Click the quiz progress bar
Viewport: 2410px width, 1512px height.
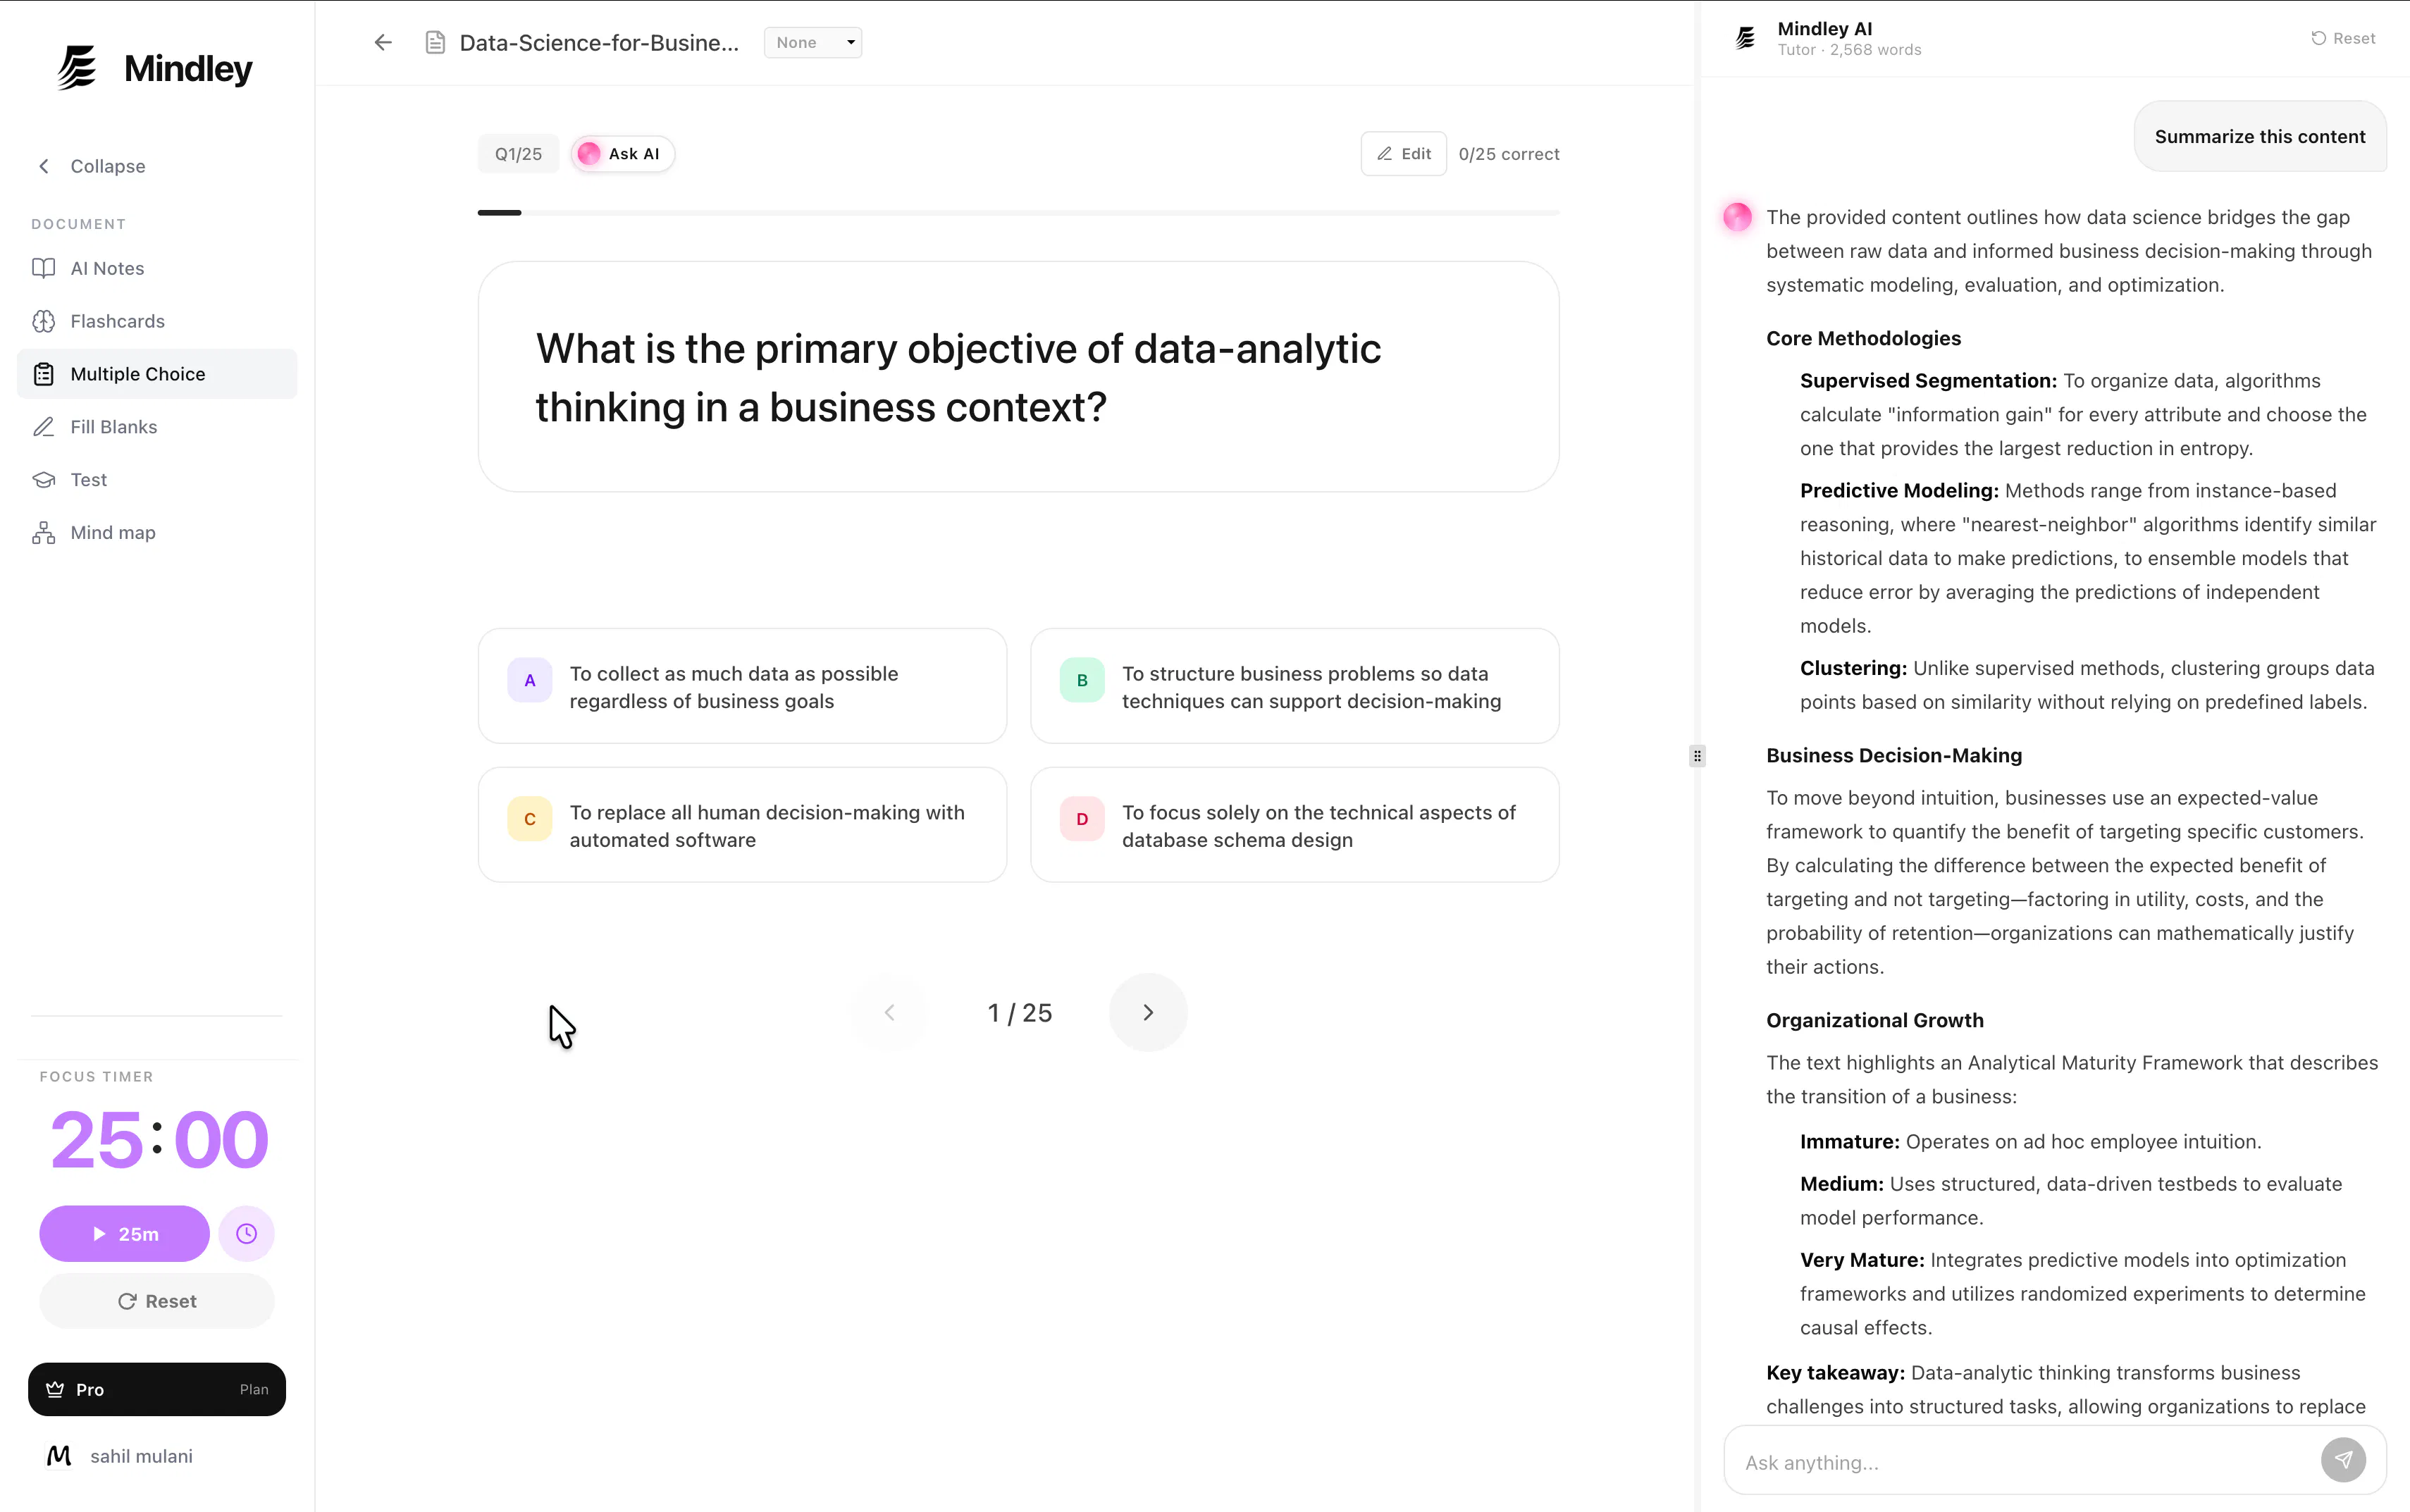1018,213
